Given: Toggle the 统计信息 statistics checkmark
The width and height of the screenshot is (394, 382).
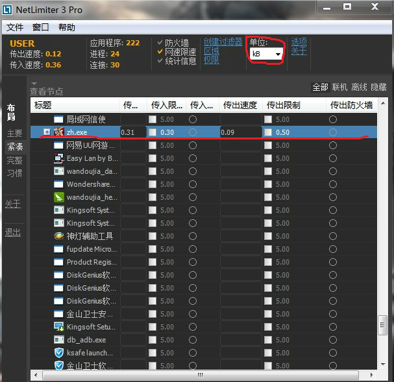Looking at the screenshot, I should tap(160, 61).
